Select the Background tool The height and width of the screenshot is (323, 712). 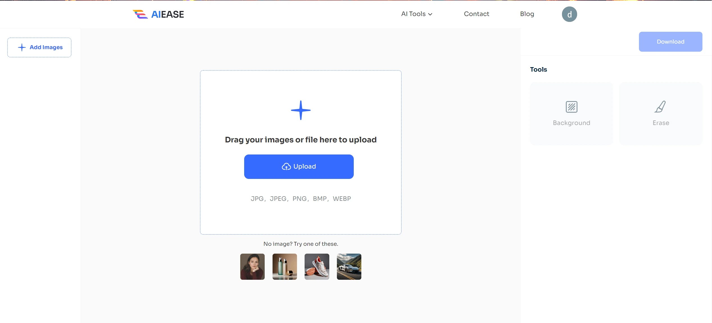[571, 114]
